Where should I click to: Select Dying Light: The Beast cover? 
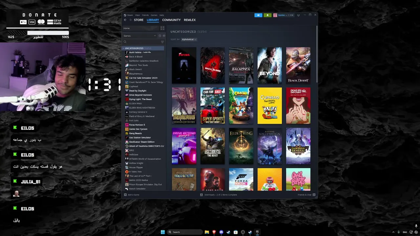coord(213,146)
